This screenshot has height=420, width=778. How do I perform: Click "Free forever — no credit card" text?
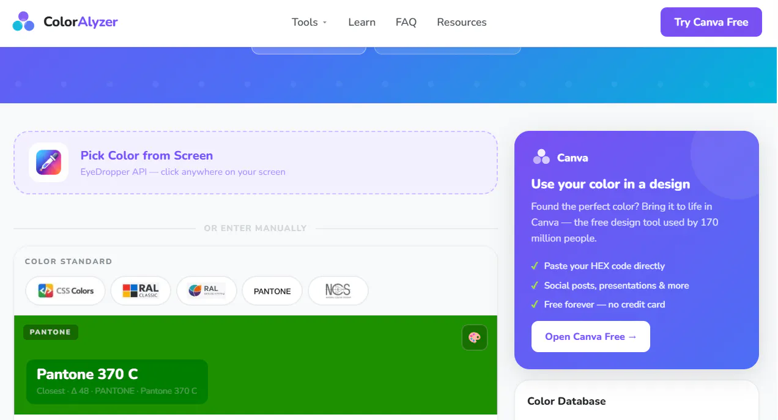coord(604,304)
